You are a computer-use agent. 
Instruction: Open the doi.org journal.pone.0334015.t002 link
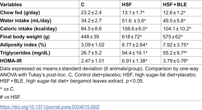pos(50,107)
